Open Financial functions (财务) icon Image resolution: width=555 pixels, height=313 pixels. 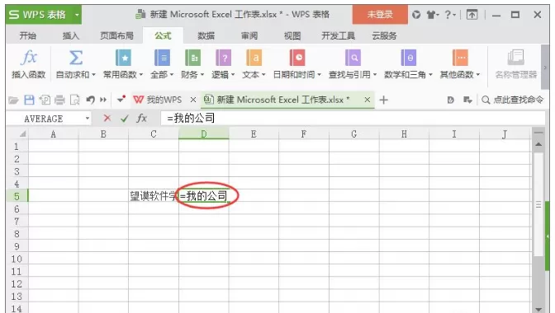[193, 58]
